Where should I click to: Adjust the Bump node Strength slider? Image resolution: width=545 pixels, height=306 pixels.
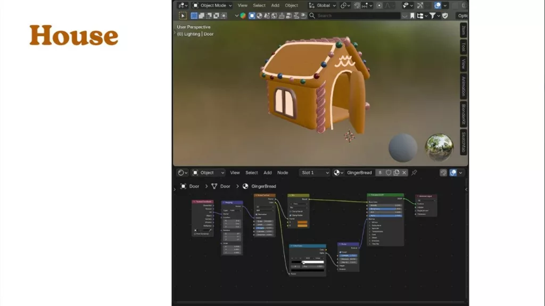348,255
